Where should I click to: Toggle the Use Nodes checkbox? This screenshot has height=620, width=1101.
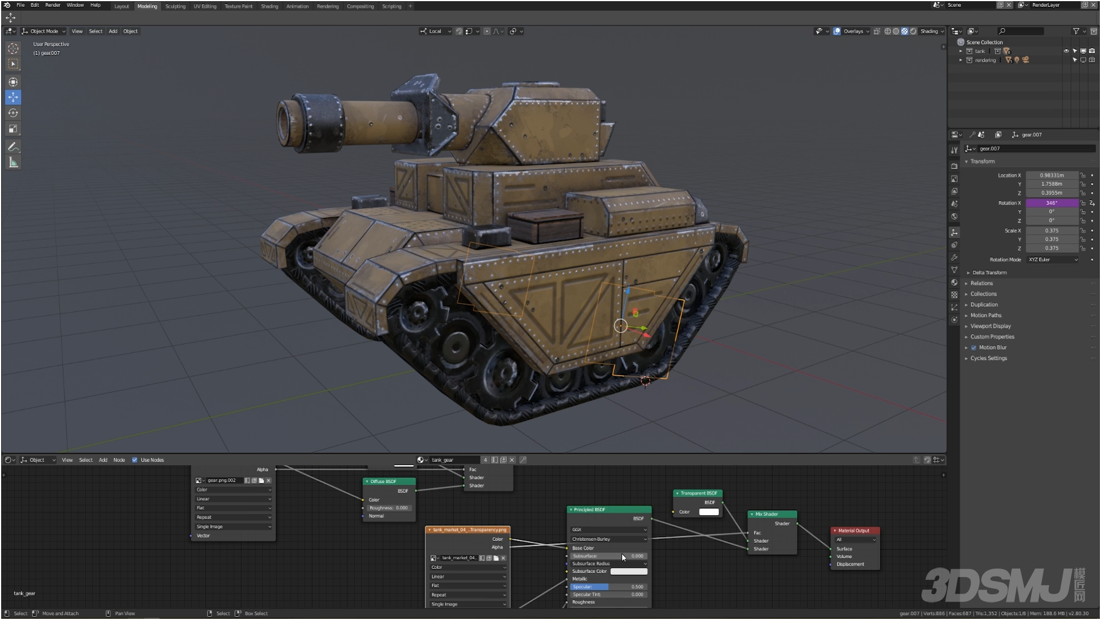point(135,460)
